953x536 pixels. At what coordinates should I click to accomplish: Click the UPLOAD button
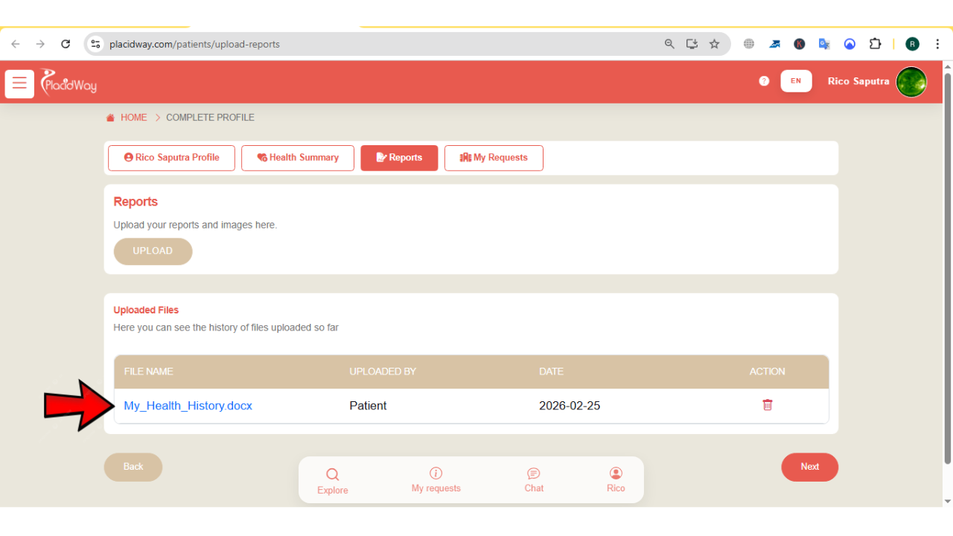click(153, 252)
